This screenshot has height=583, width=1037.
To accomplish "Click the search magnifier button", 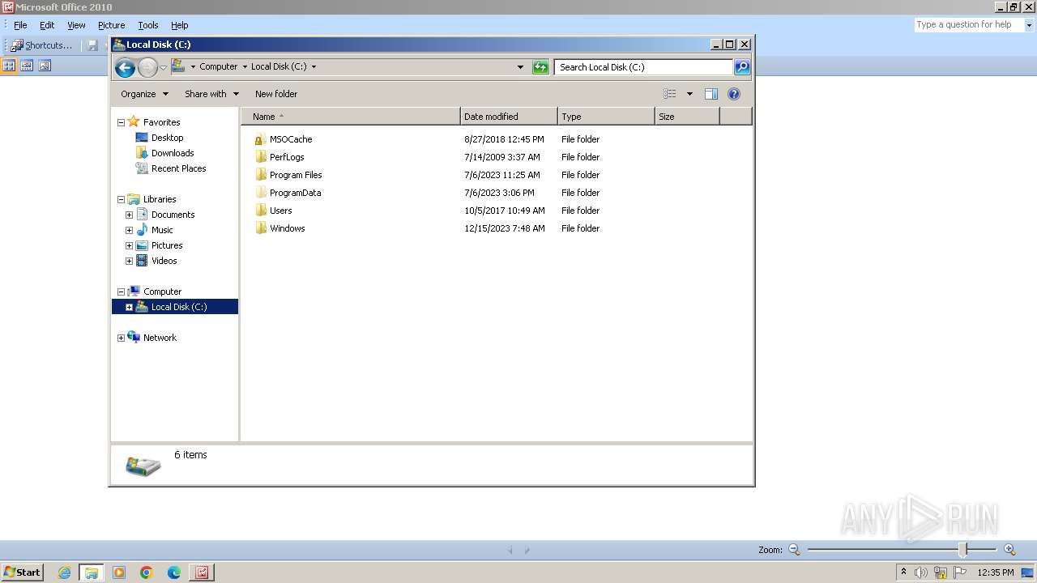I will coord(742,67).
